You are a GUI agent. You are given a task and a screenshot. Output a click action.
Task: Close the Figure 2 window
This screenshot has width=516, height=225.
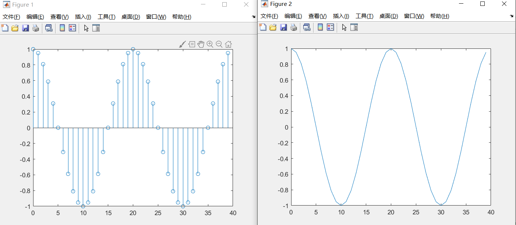[504, 4]
